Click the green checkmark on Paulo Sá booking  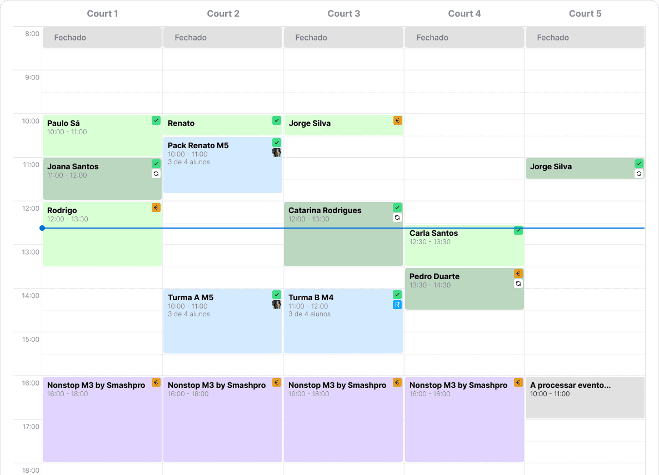pos(156,120)
